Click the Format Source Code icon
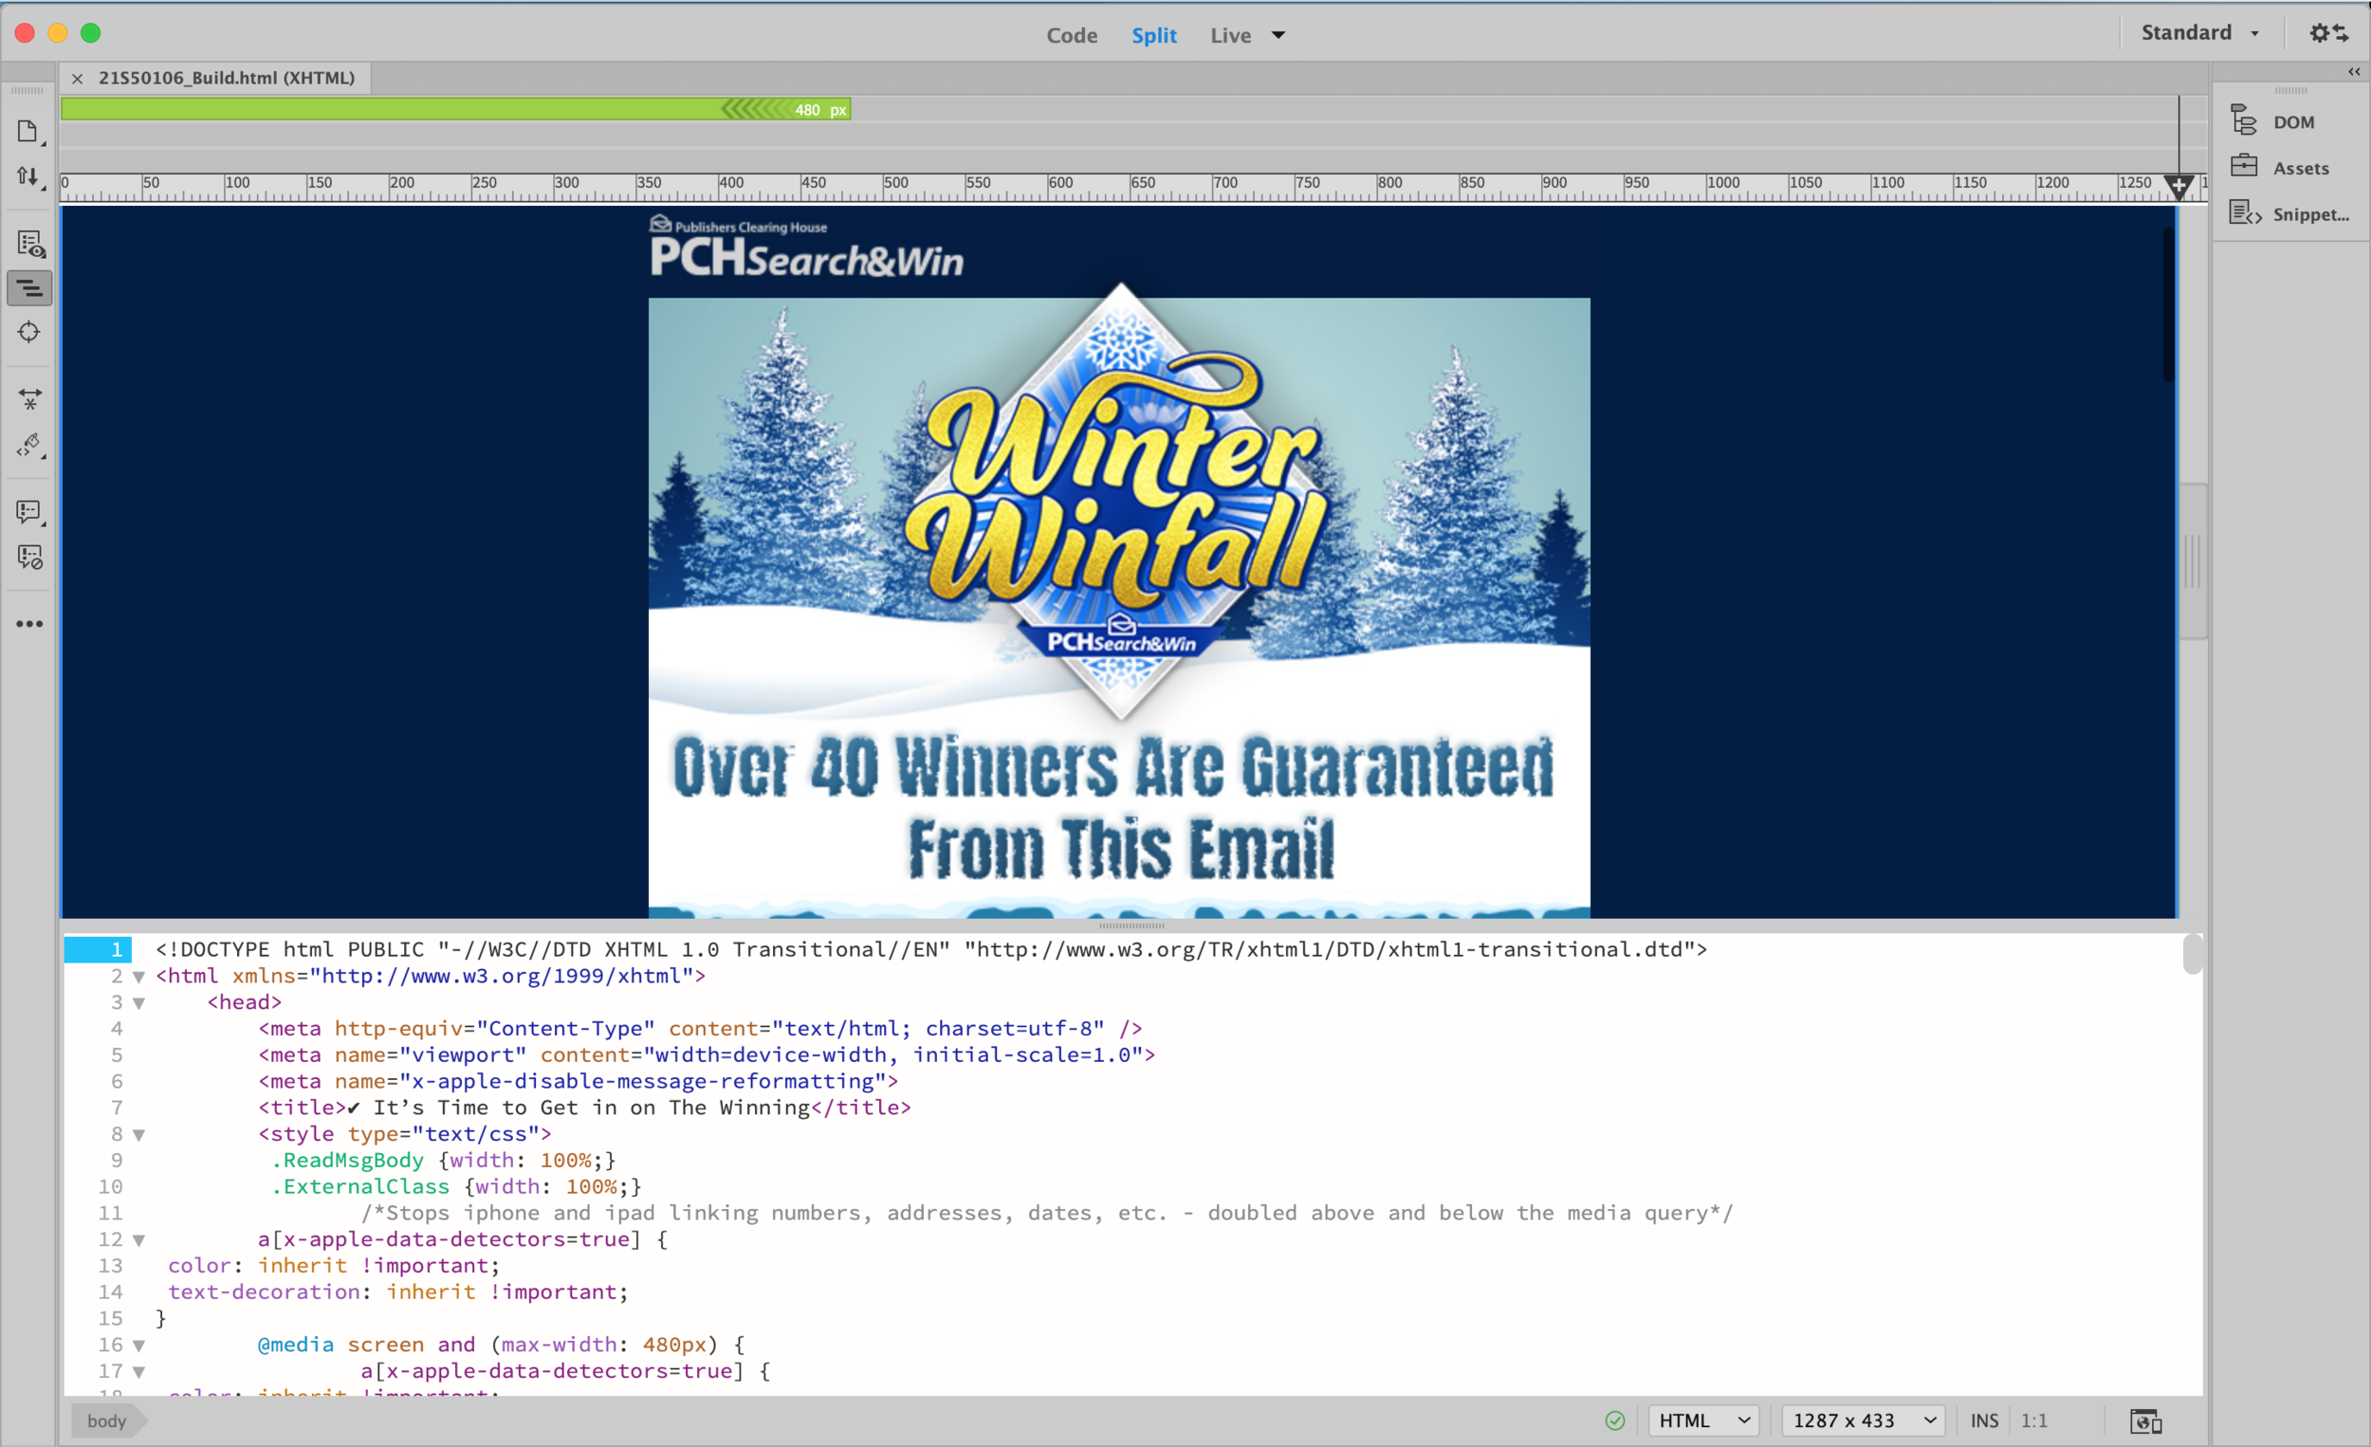 pos(29,445)
